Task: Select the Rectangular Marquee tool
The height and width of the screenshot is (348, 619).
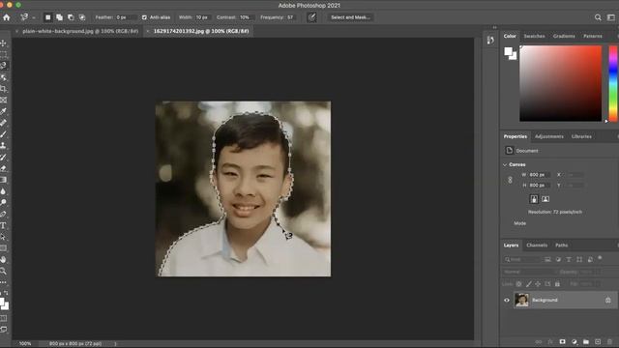Action: 4,54
